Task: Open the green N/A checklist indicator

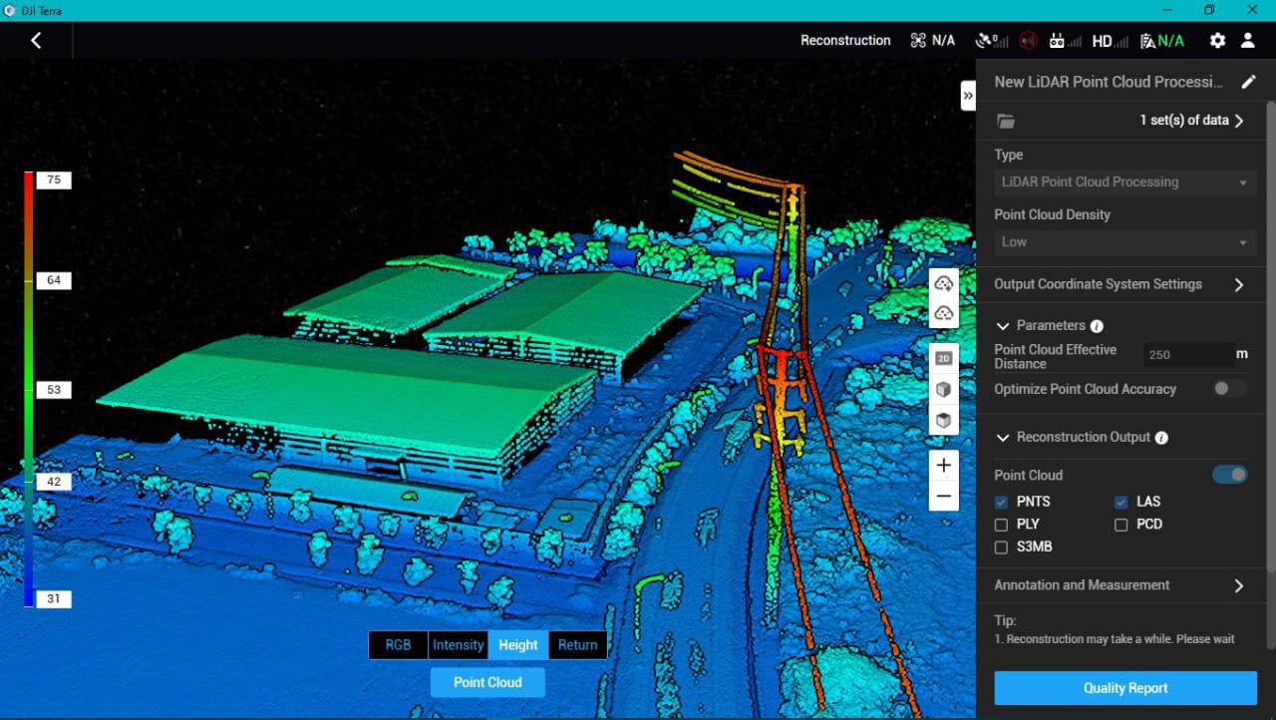Action: 1162,40
